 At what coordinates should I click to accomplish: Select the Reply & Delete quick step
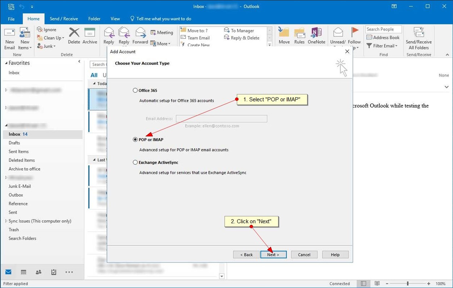241,38
